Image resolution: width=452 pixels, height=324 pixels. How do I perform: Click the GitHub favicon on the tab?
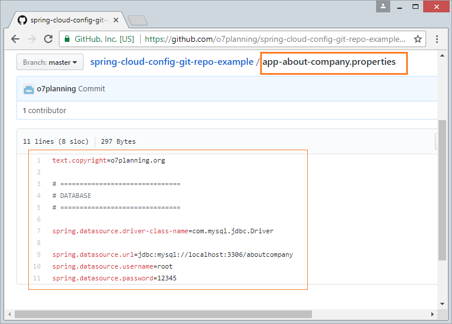[x=22, y=20]
